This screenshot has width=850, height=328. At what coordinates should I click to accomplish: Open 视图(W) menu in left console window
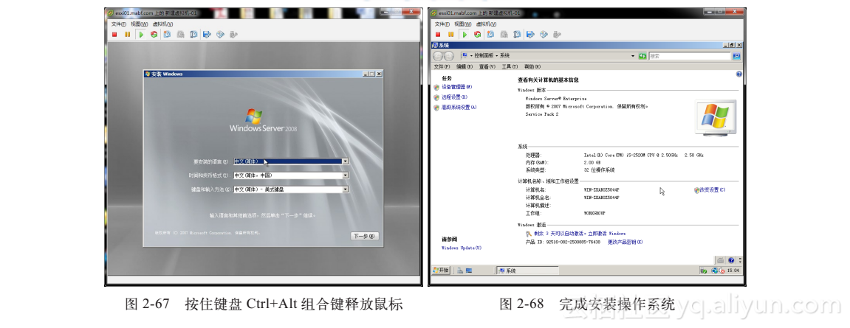point(139,24)
